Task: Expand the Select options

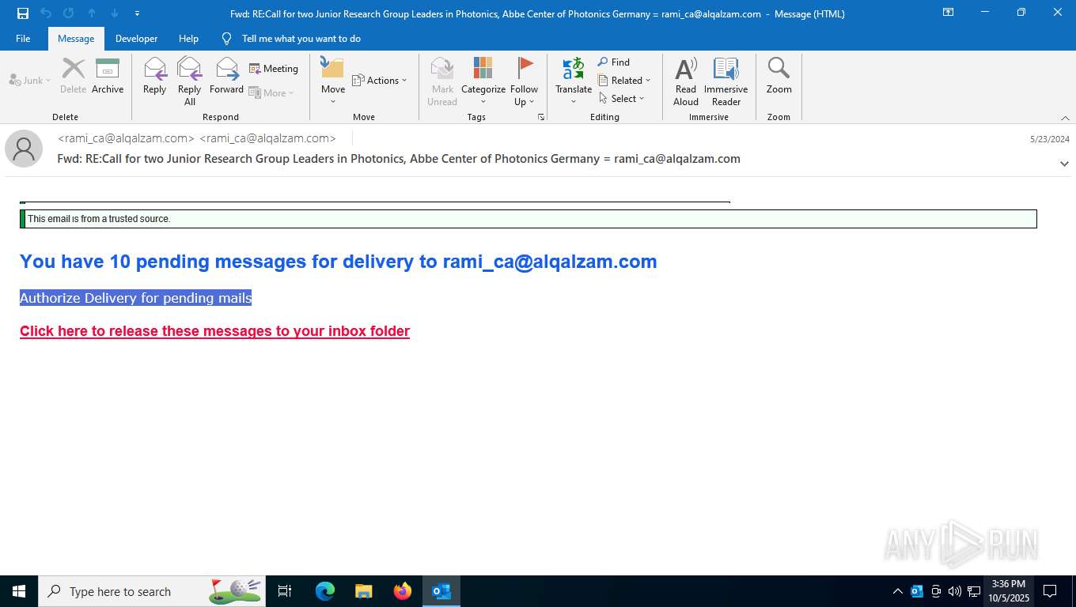Action: click(x=622, y=99)
